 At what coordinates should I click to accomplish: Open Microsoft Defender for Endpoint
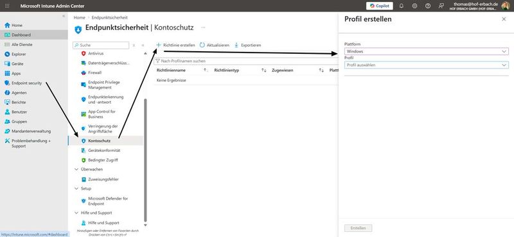108,201
